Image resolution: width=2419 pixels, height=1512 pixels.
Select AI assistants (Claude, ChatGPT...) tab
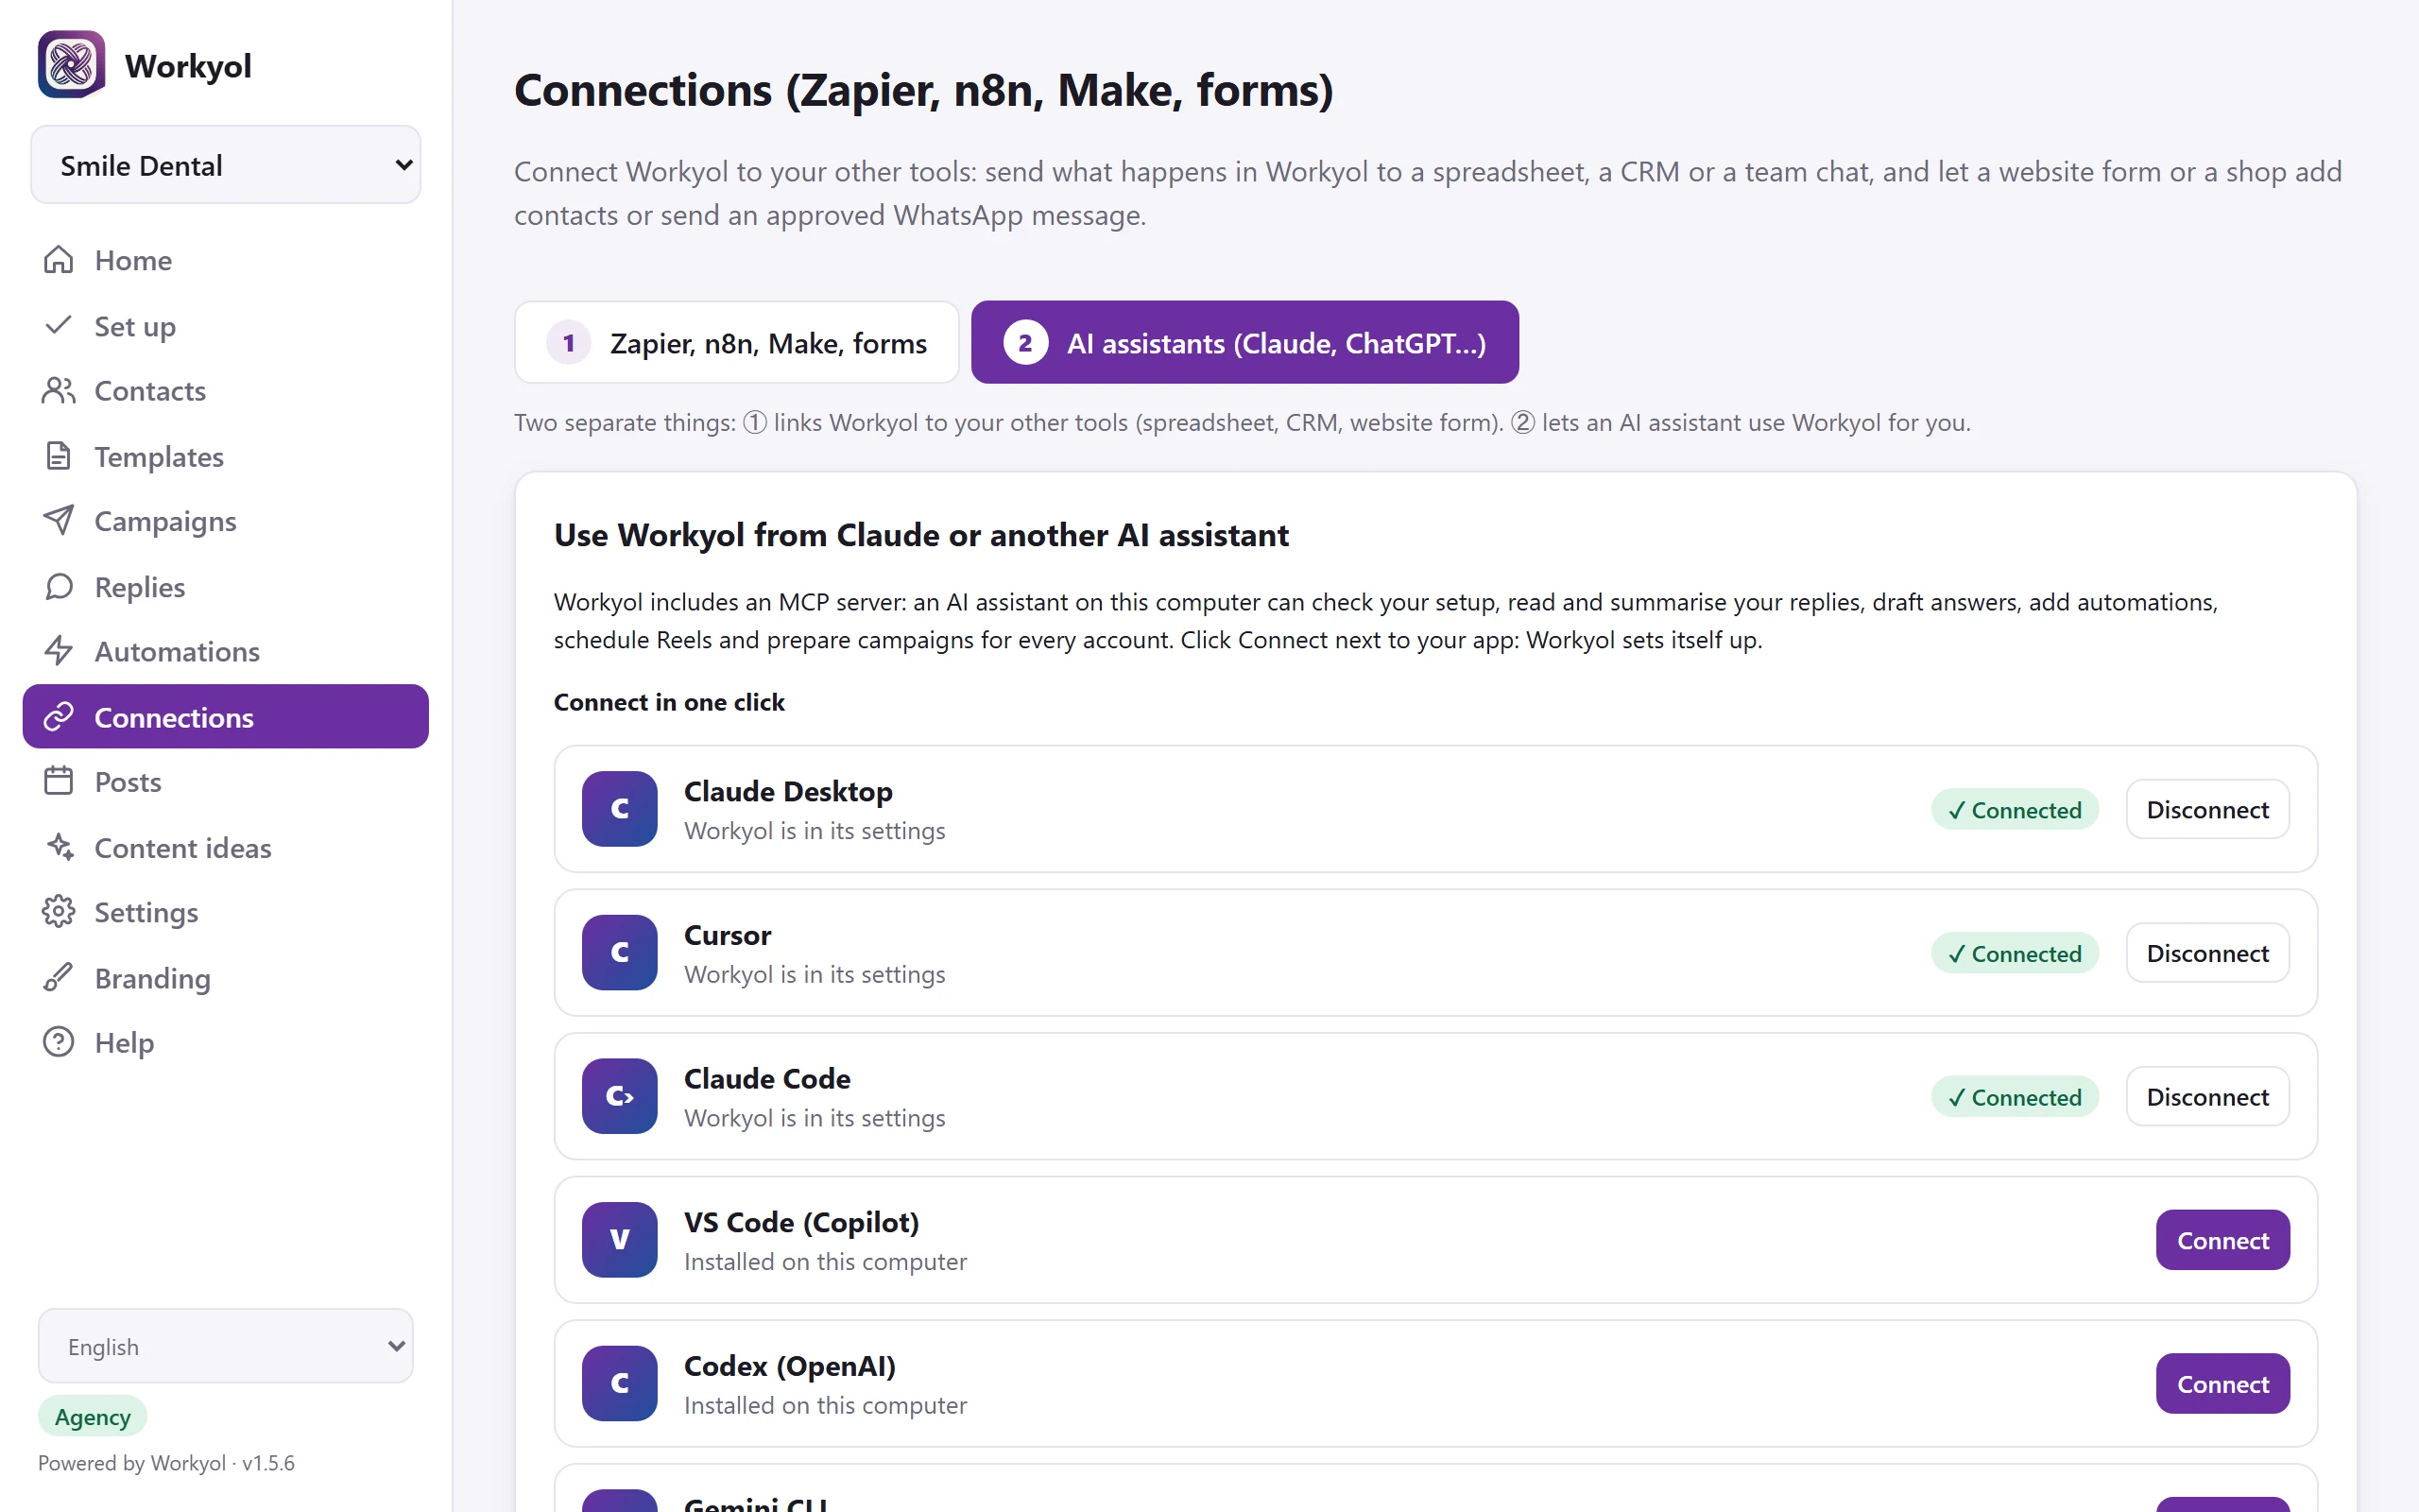[x=1244, y=342]
